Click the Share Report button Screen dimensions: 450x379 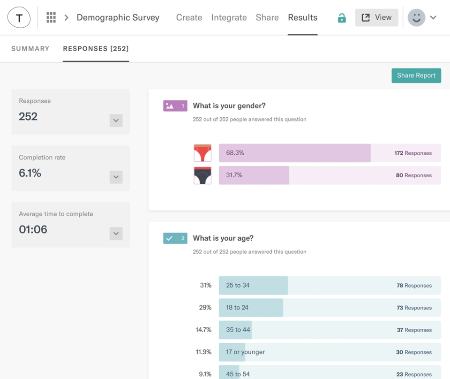pyautogui.click(x=416, y=76)
